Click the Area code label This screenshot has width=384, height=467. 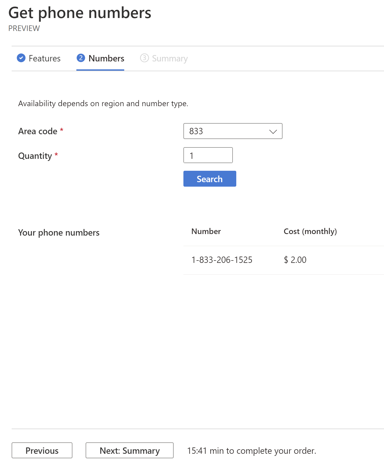tap(38, 131)
